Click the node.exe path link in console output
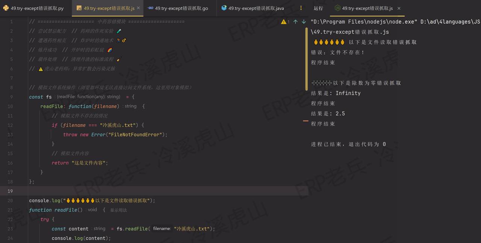 coord(372,21)
